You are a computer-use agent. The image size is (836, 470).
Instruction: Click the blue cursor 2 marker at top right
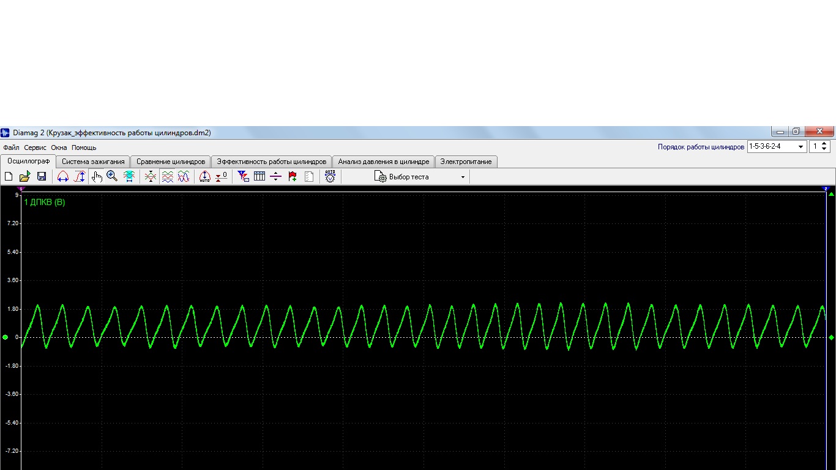[x=826, y=188]
